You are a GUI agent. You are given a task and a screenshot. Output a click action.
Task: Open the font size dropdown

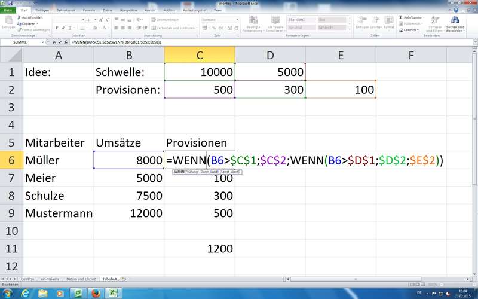tap(95, 20)
